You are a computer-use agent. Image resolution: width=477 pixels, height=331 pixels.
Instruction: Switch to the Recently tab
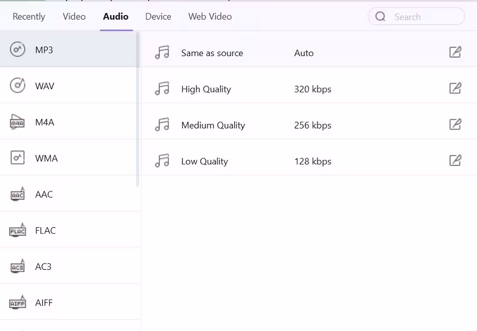coord(29,17)
